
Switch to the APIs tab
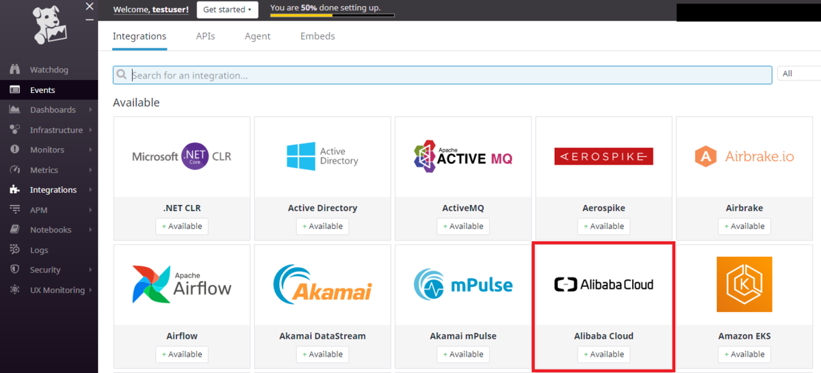click(205, 36)
